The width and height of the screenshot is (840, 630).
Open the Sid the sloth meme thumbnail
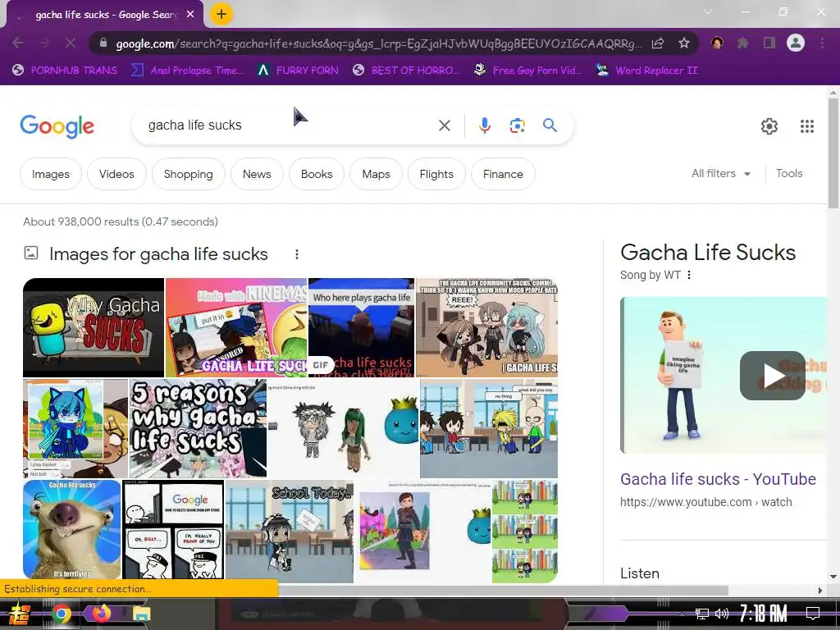pos(72,529)
